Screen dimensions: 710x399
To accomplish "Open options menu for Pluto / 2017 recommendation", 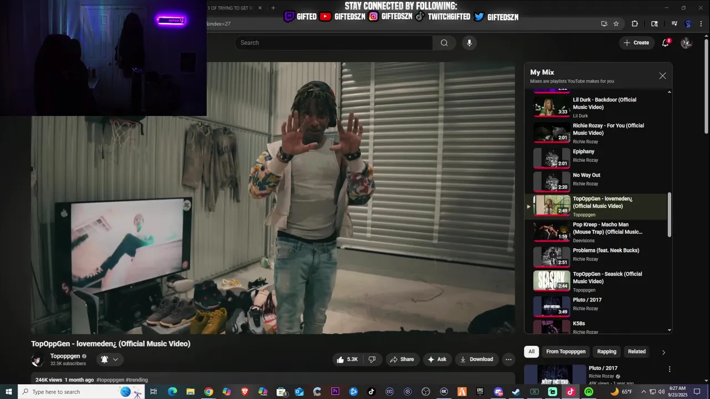I will 670,369.
